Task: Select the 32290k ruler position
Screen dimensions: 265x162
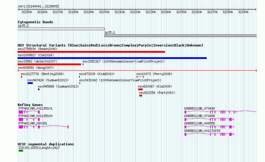Action: (243, 12)
